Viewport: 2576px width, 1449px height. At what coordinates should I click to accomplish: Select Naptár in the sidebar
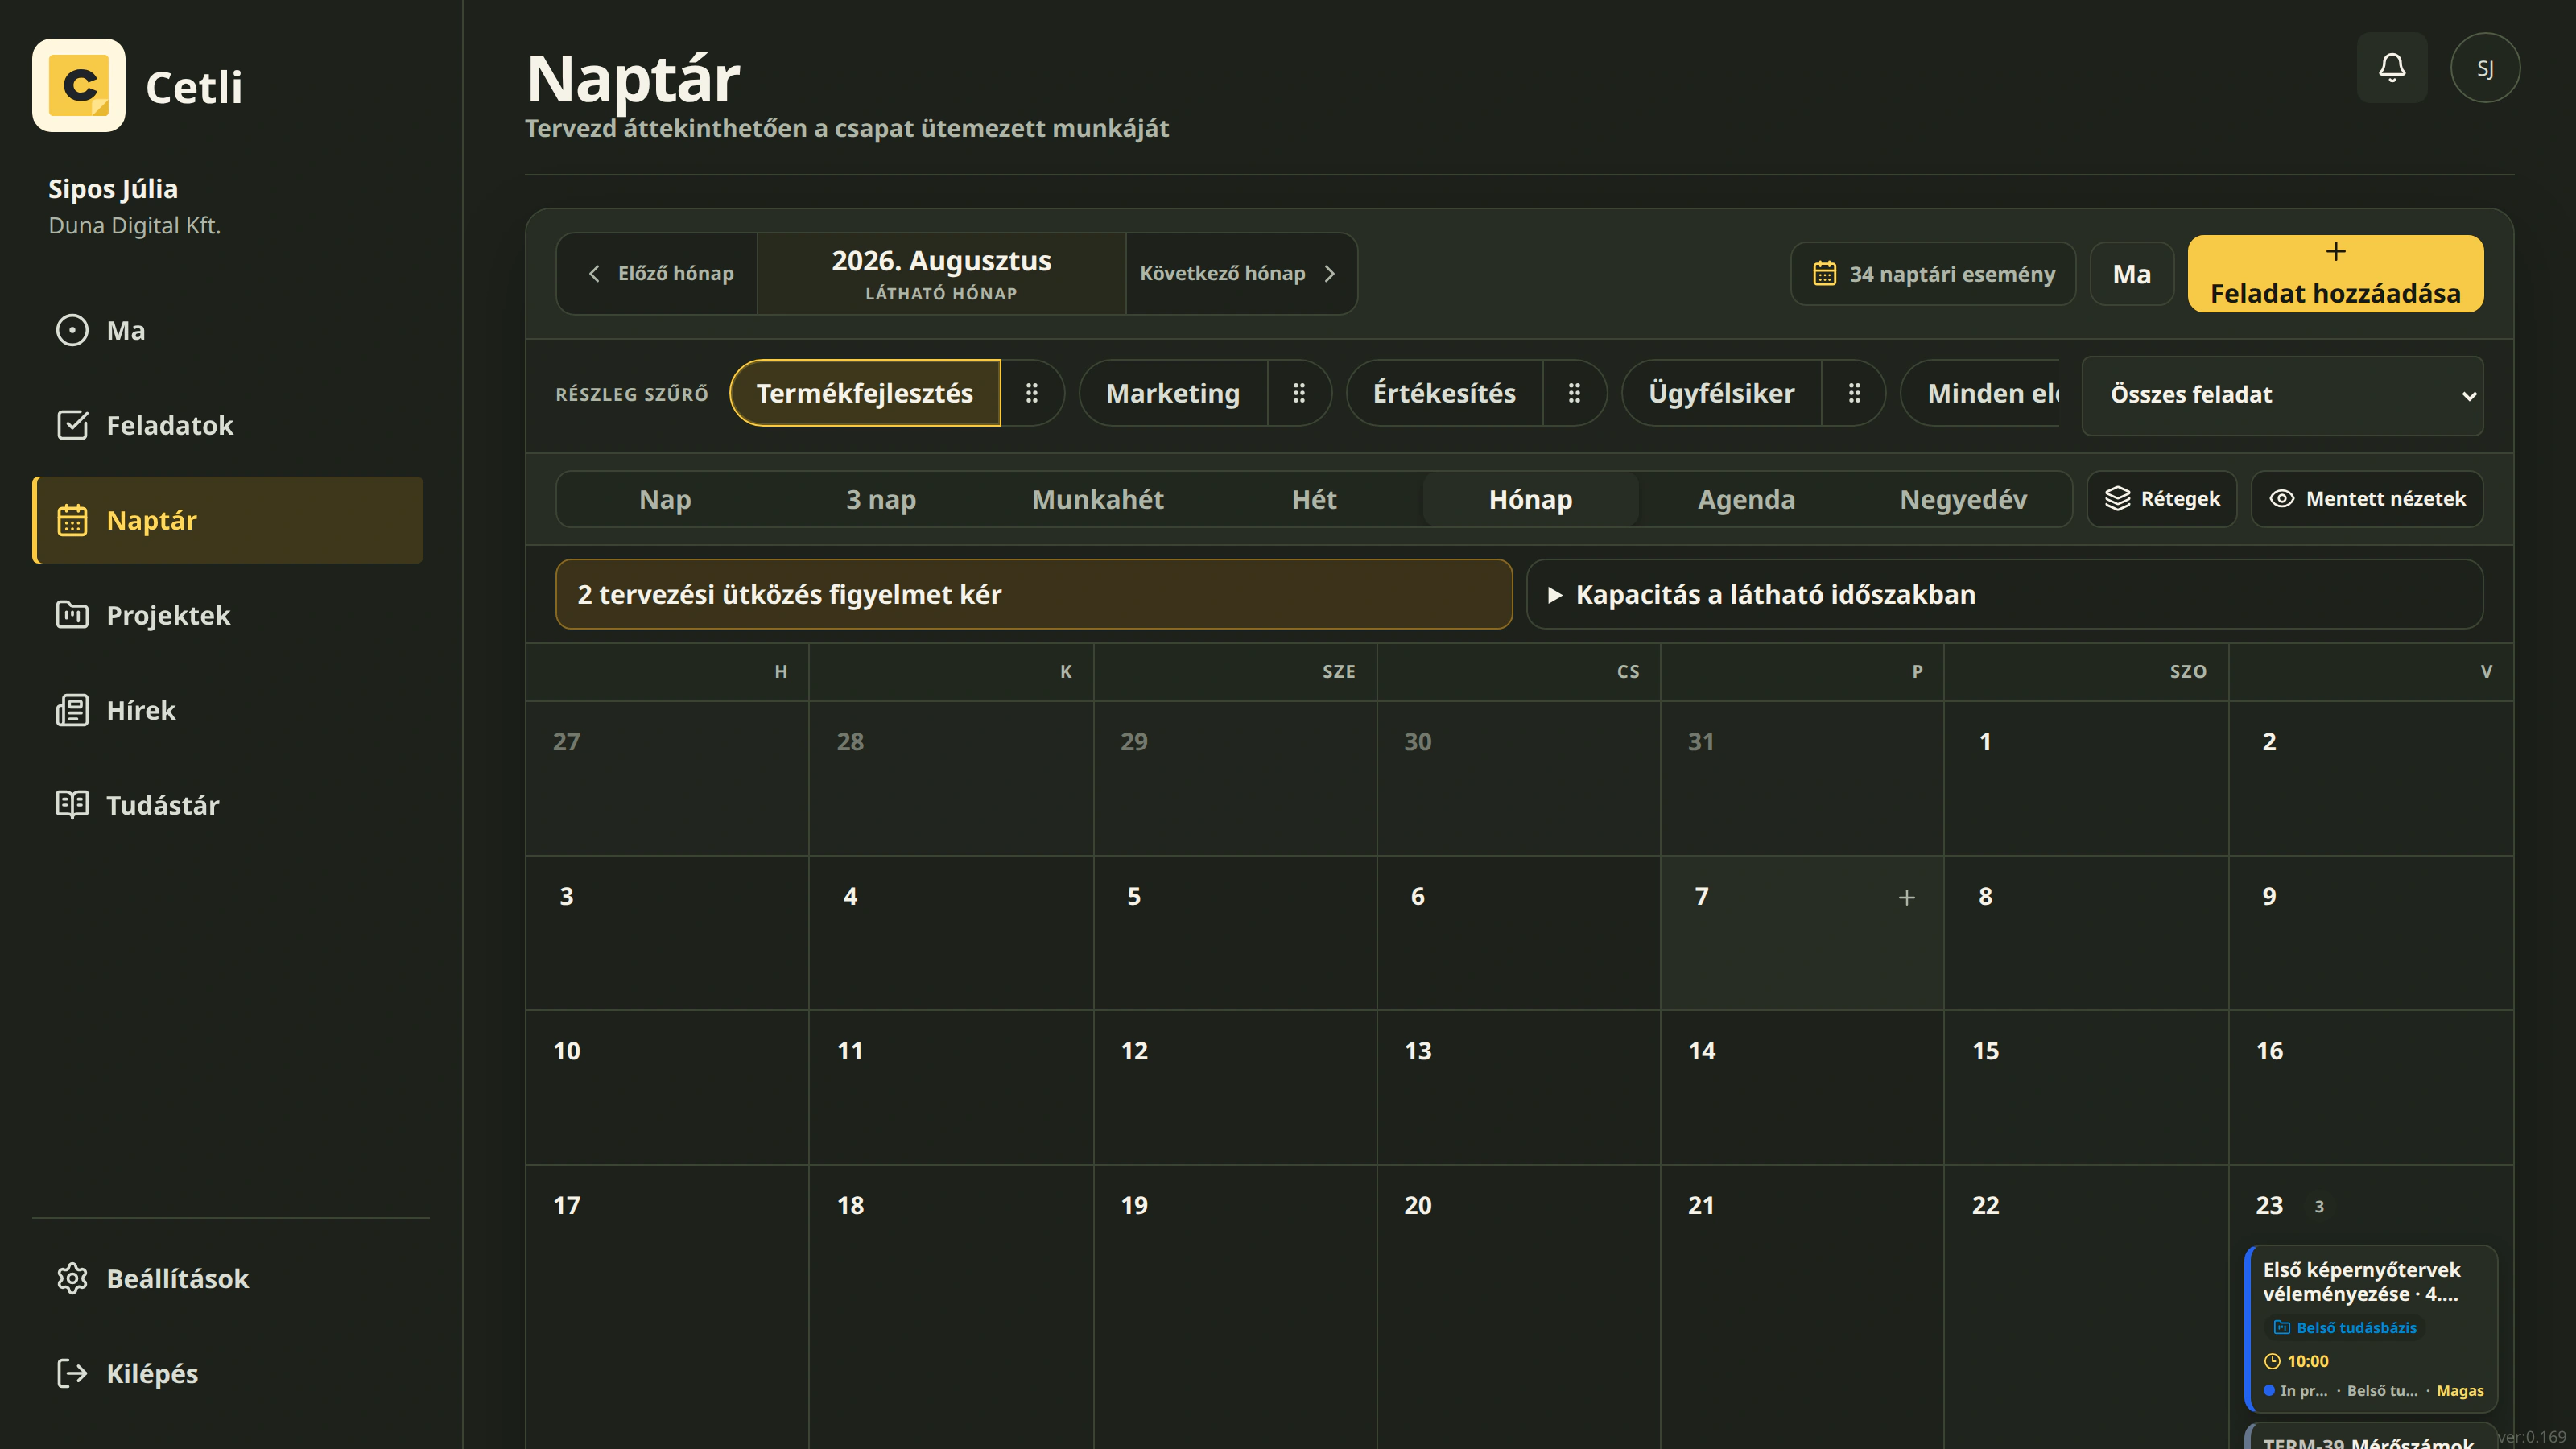tap(228, 520)
